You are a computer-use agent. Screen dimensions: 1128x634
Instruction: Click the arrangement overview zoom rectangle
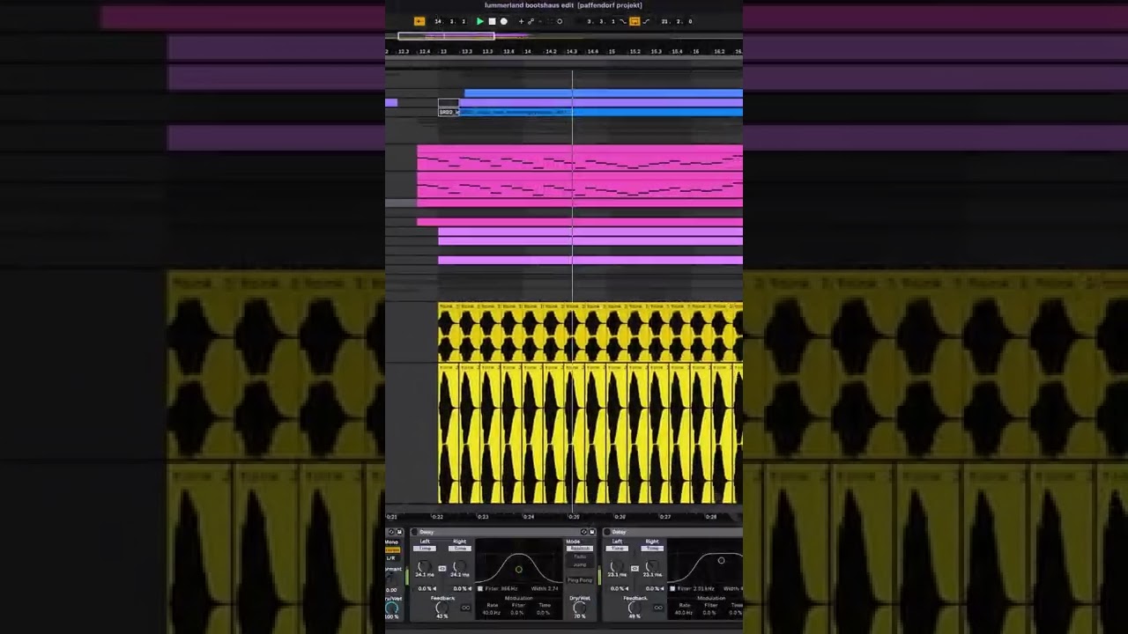click(x=446, y=36)
